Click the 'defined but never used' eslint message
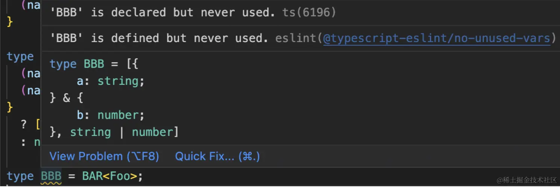 click(x=159, y=38)
